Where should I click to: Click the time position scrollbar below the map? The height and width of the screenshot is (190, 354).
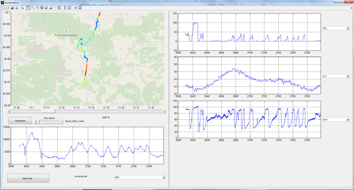click(88, 112)
